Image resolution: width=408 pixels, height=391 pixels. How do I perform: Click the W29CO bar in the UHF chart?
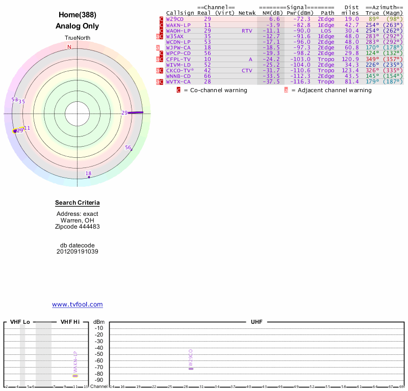pos(191,368)
